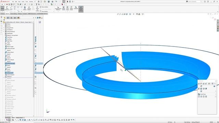Open Display/Delete Relations tool
The width and height of the screenshot is (219, 123).
[x=58, y=8]
